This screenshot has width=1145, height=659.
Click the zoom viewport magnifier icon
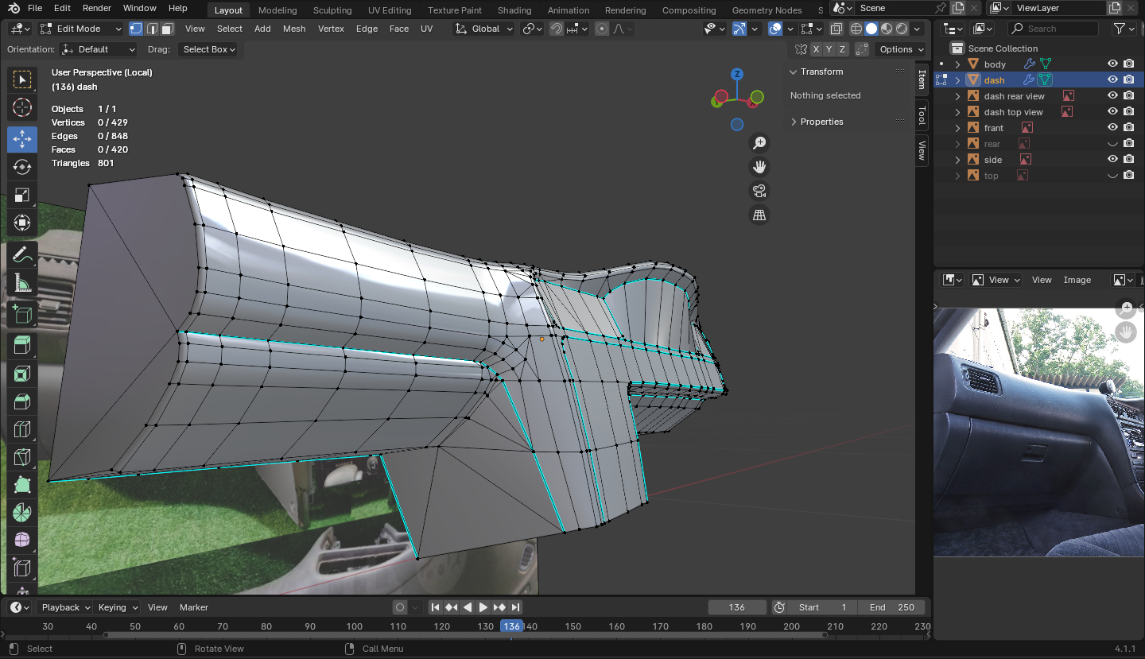[x=759, y=142]
